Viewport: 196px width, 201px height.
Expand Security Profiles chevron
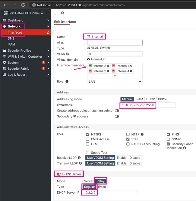click(x=48, y=50)
